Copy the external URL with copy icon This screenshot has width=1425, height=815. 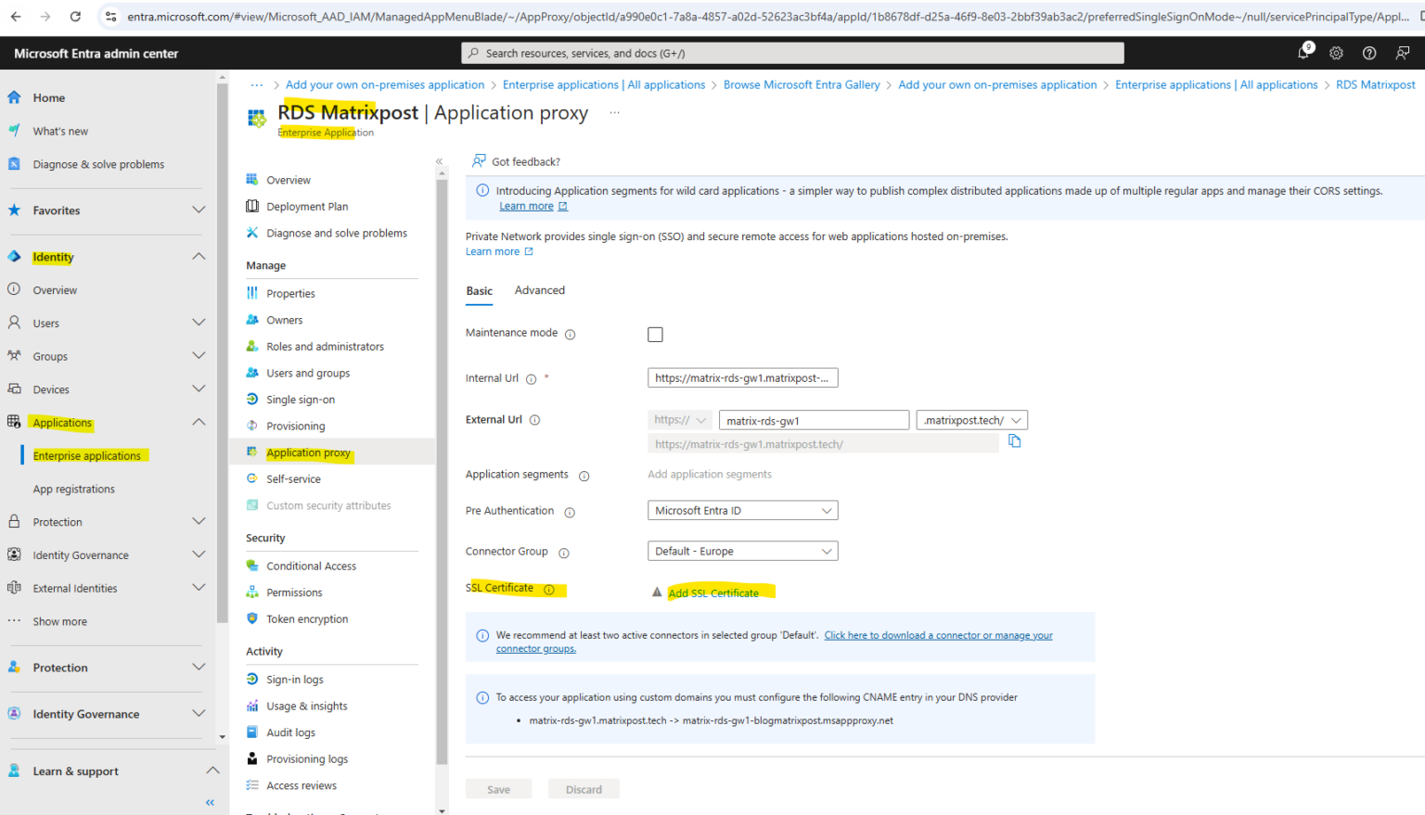pyautogui.click(x=1014, y=441)
